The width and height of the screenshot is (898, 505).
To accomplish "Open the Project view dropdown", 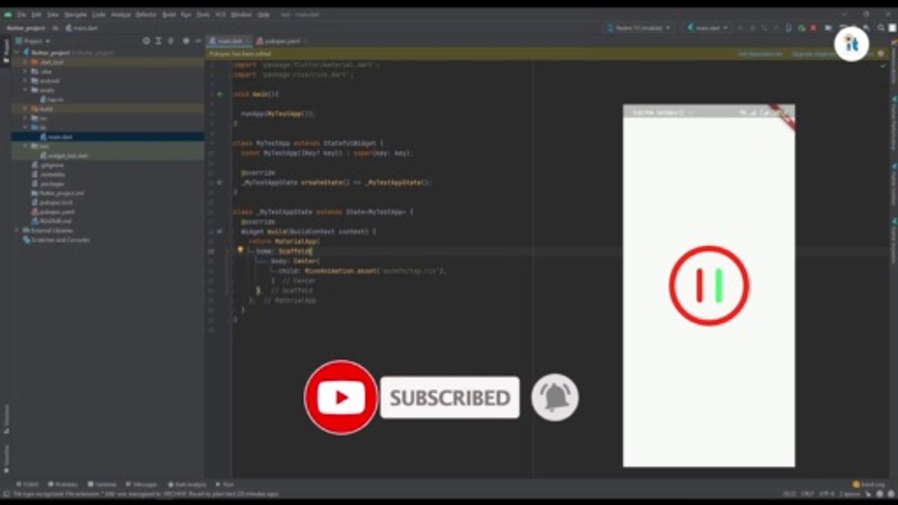I will click(x=34, y=41).
